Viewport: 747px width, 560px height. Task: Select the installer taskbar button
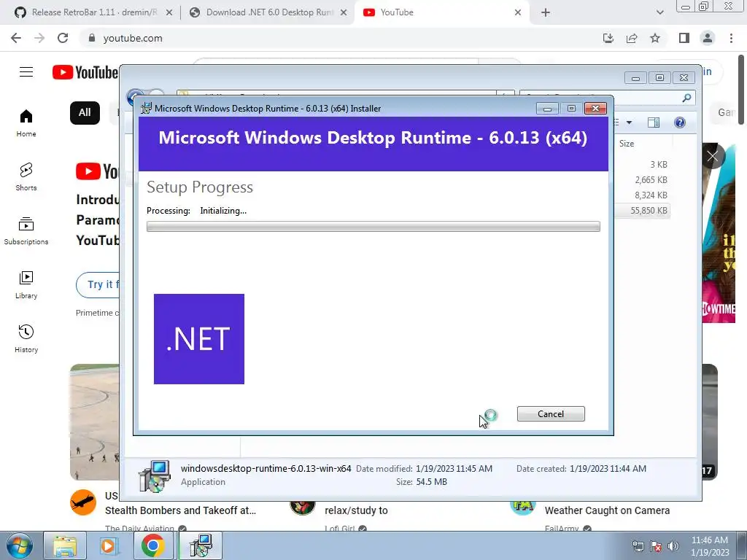click(x=200, y=545)
